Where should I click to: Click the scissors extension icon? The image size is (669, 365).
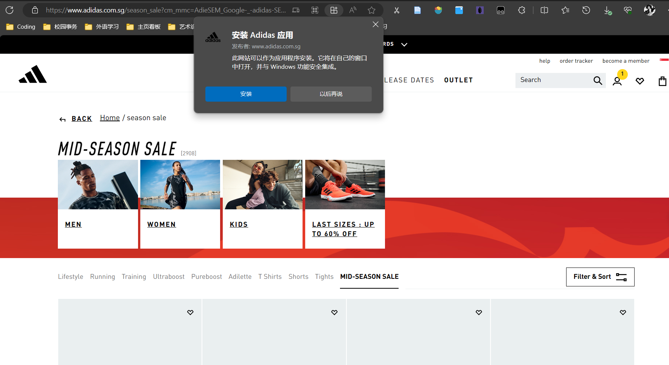coord(397,10)
